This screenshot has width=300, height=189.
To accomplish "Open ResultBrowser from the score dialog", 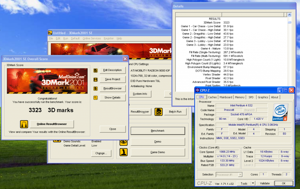I will [x=112, y=89].
